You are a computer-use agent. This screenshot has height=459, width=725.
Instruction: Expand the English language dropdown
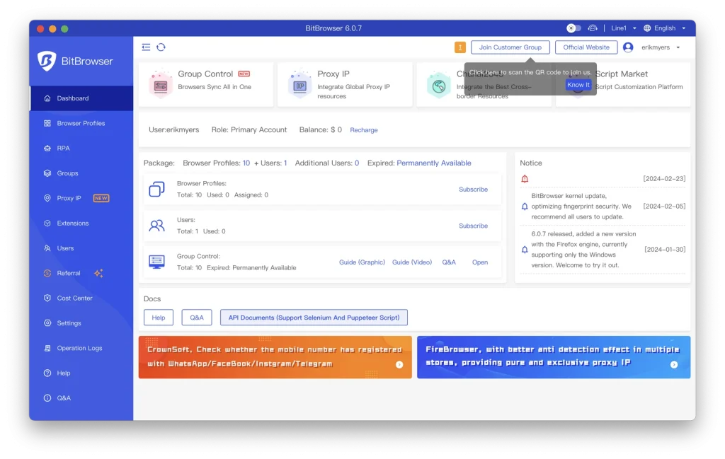click(665, 28)
